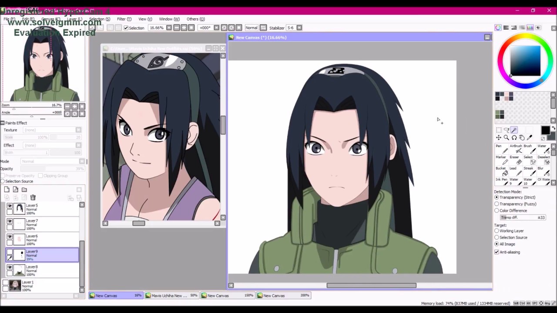Screen dimensions: 557x313
Task: Click the black foreground color swatch
Action: tap(545, 130)
